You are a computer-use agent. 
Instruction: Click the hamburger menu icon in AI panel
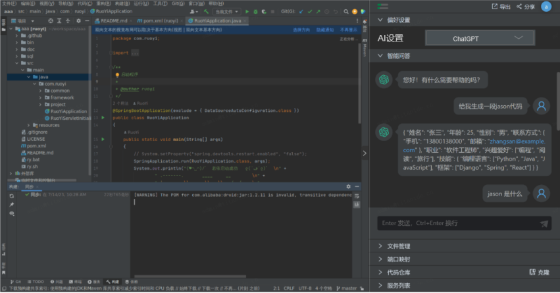coord(383,6)
